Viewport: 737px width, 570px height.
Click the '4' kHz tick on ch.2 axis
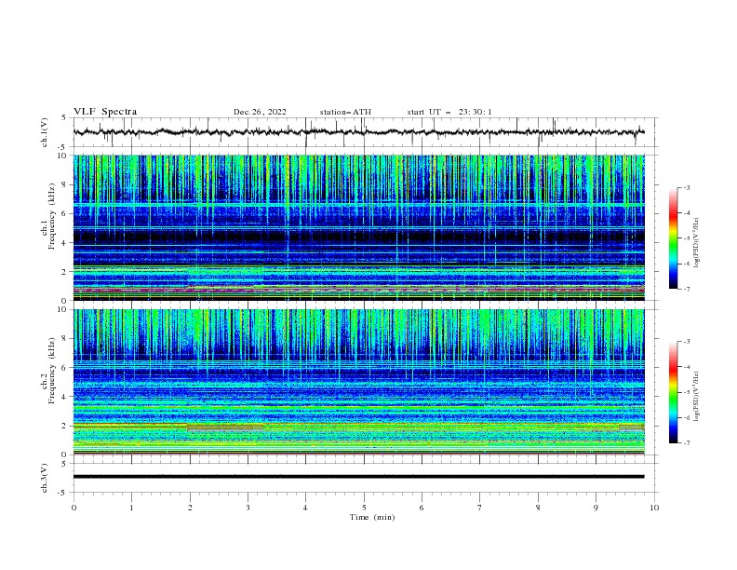pyautogui.click(x=66, y=397)
